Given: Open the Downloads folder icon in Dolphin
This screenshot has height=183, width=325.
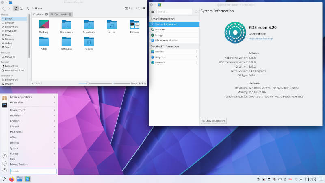Looking at the screenshot, I should [89, 25].
